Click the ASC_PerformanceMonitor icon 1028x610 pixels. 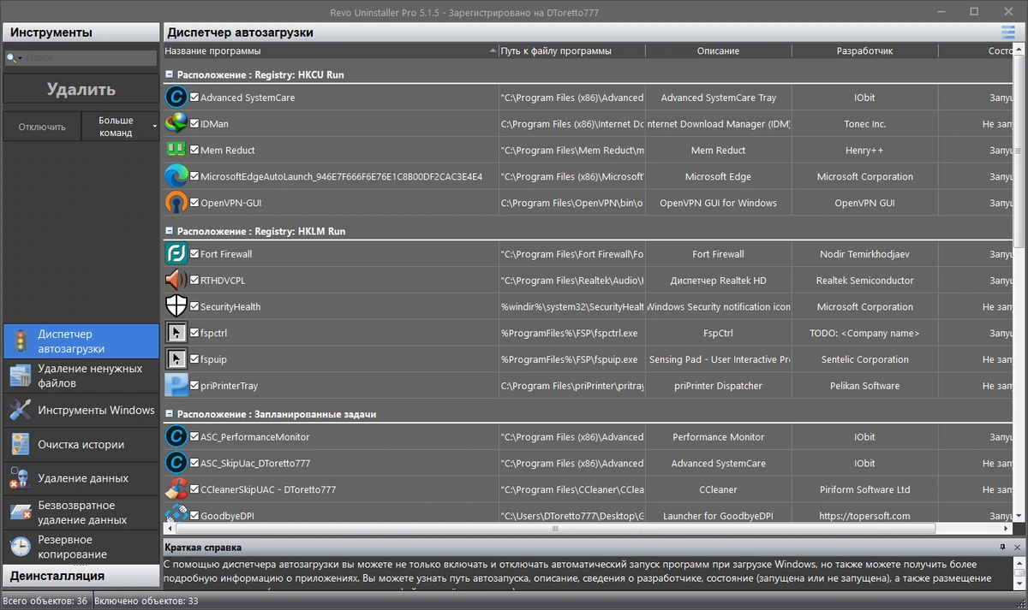pyautogui.click(x=176, y=436)
